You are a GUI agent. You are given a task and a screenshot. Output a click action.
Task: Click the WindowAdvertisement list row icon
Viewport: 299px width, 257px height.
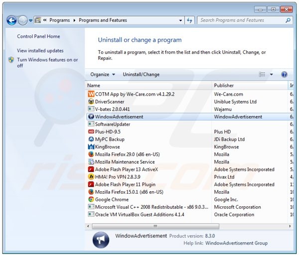tap(91, 117)
